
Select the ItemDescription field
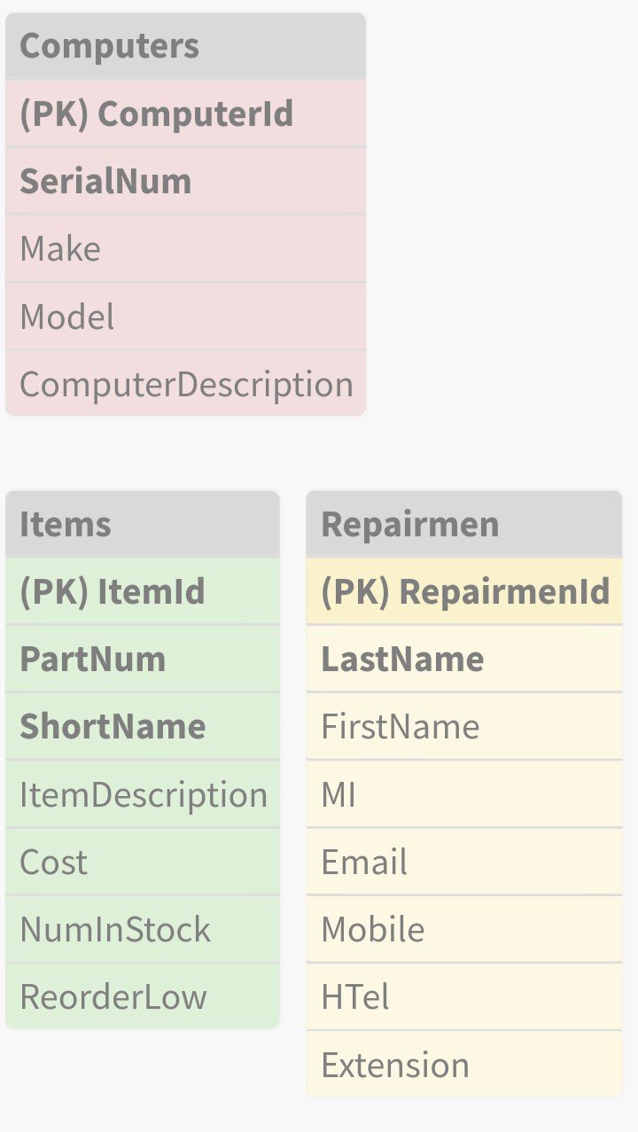143,794
